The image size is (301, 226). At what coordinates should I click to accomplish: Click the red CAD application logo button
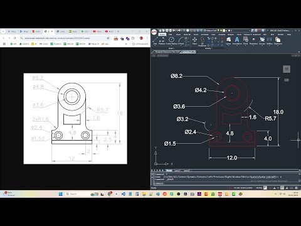pyautogui.click(x=154, y=32)
